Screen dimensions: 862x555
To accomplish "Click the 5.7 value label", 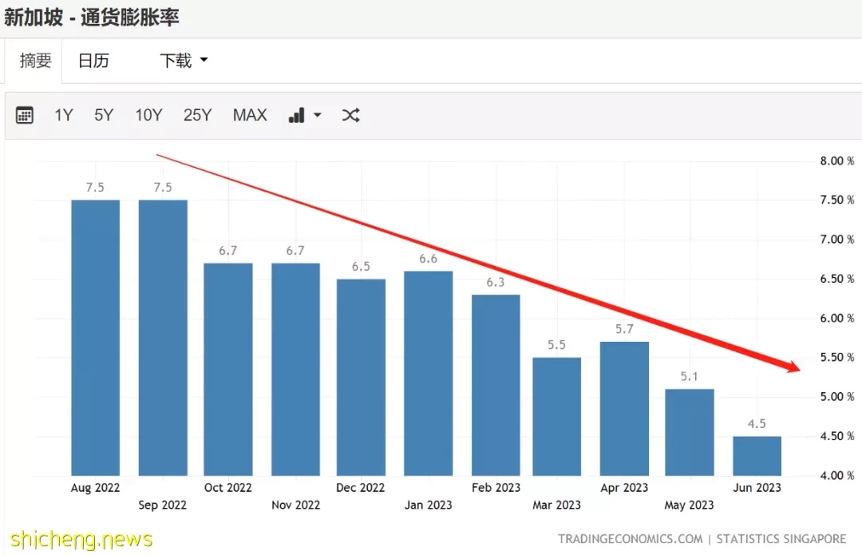I will pyautogui.click(x=624, y=329).
